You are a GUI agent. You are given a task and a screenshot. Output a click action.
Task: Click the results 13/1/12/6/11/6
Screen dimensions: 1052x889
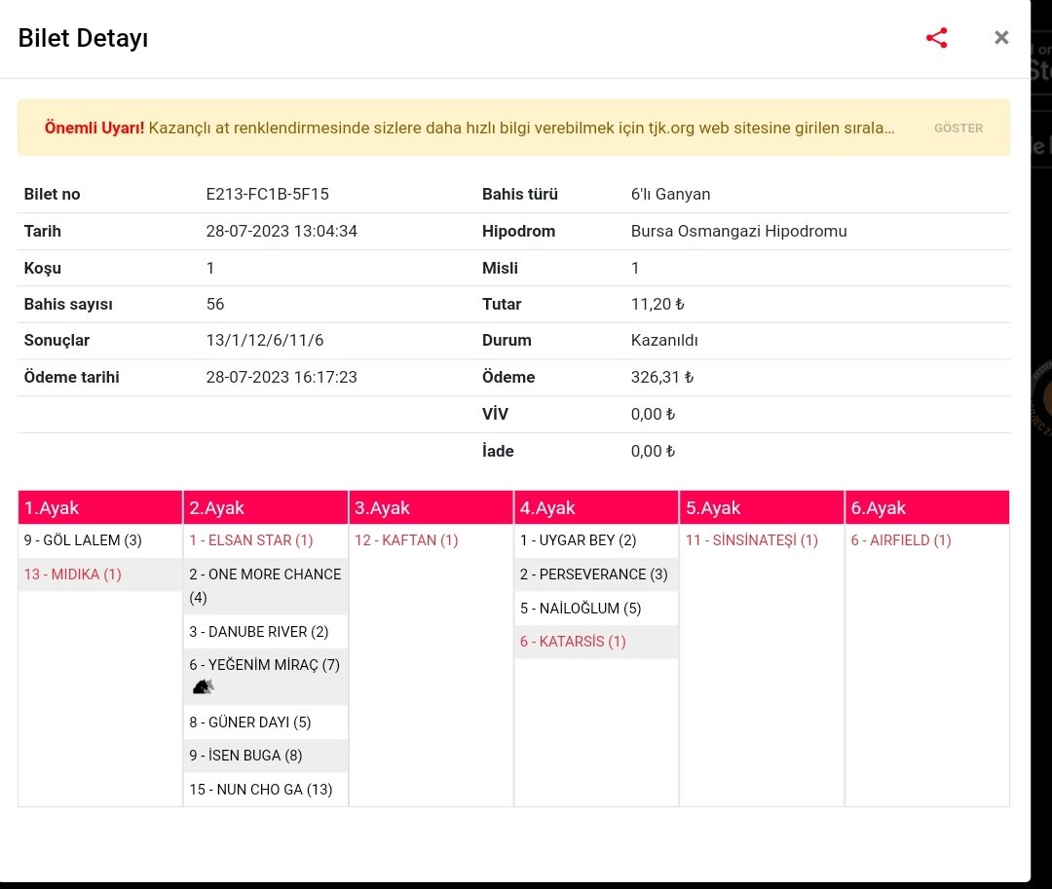264,341
